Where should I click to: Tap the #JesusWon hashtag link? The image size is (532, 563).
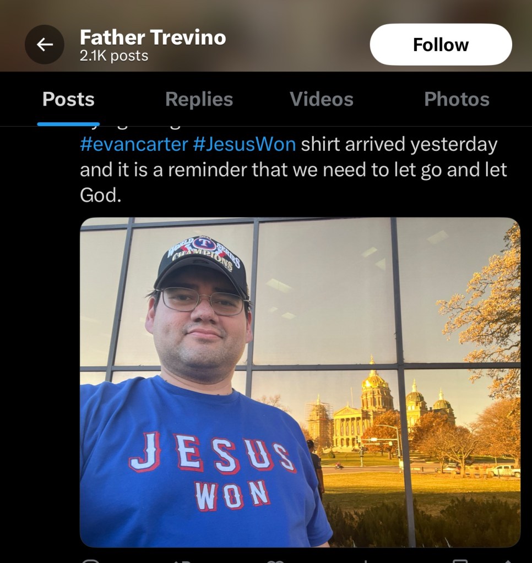coord(245,144)
